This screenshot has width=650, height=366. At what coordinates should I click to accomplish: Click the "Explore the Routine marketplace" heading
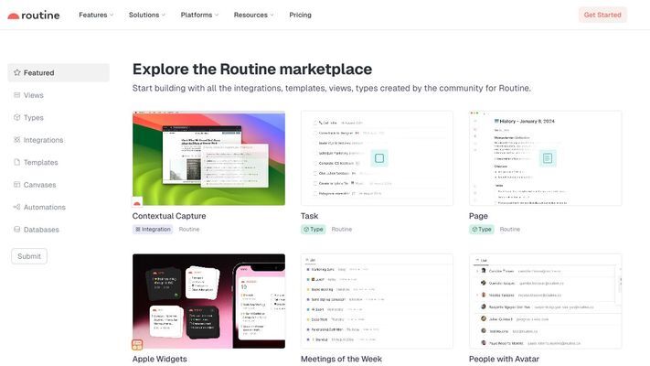[252, 69]
